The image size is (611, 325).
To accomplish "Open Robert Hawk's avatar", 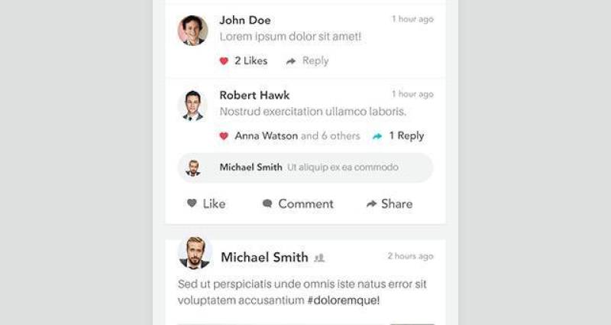I will tap(192, 106).
